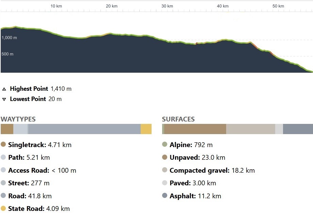The width and height of the screenshot is (313, 215).
Task: Select the Unpaved segment in surfaces bar
Action: tap(195, 129)
